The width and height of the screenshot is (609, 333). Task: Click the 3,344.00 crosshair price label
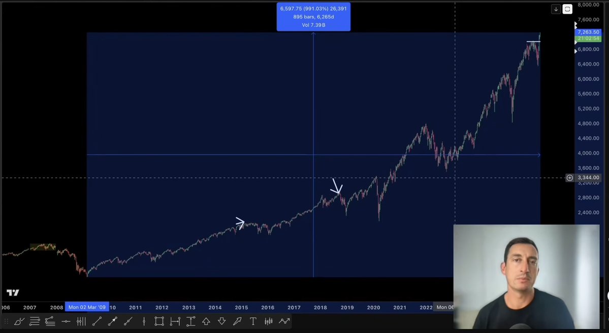[588, 177]
